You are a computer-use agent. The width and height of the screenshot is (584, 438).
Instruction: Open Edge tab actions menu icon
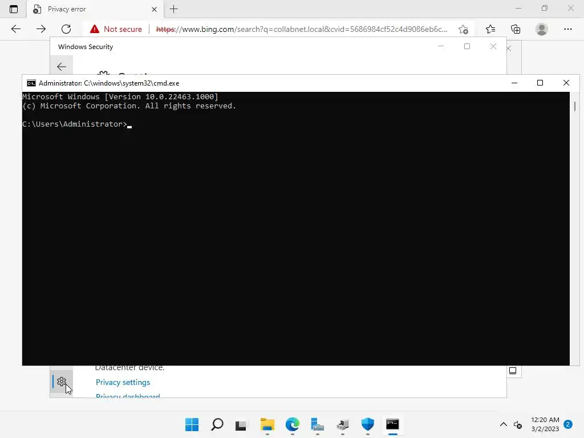point(14,9)
